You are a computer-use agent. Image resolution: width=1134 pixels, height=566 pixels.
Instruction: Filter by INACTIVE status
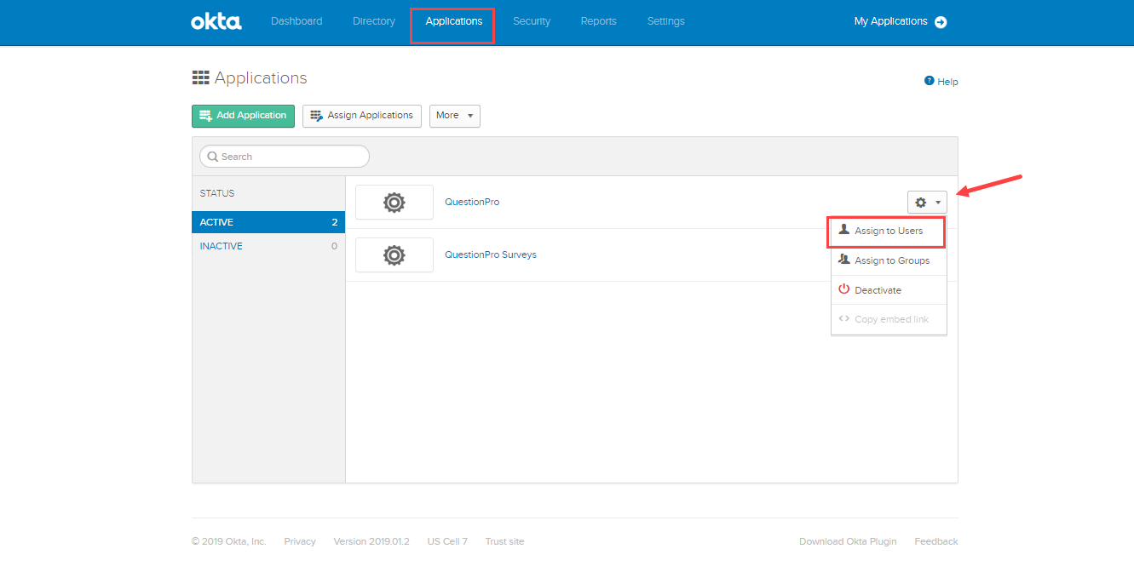pos(268,246)
